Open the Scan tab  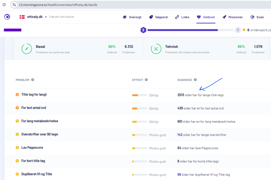pyautogui.click(x=257, y=17)
